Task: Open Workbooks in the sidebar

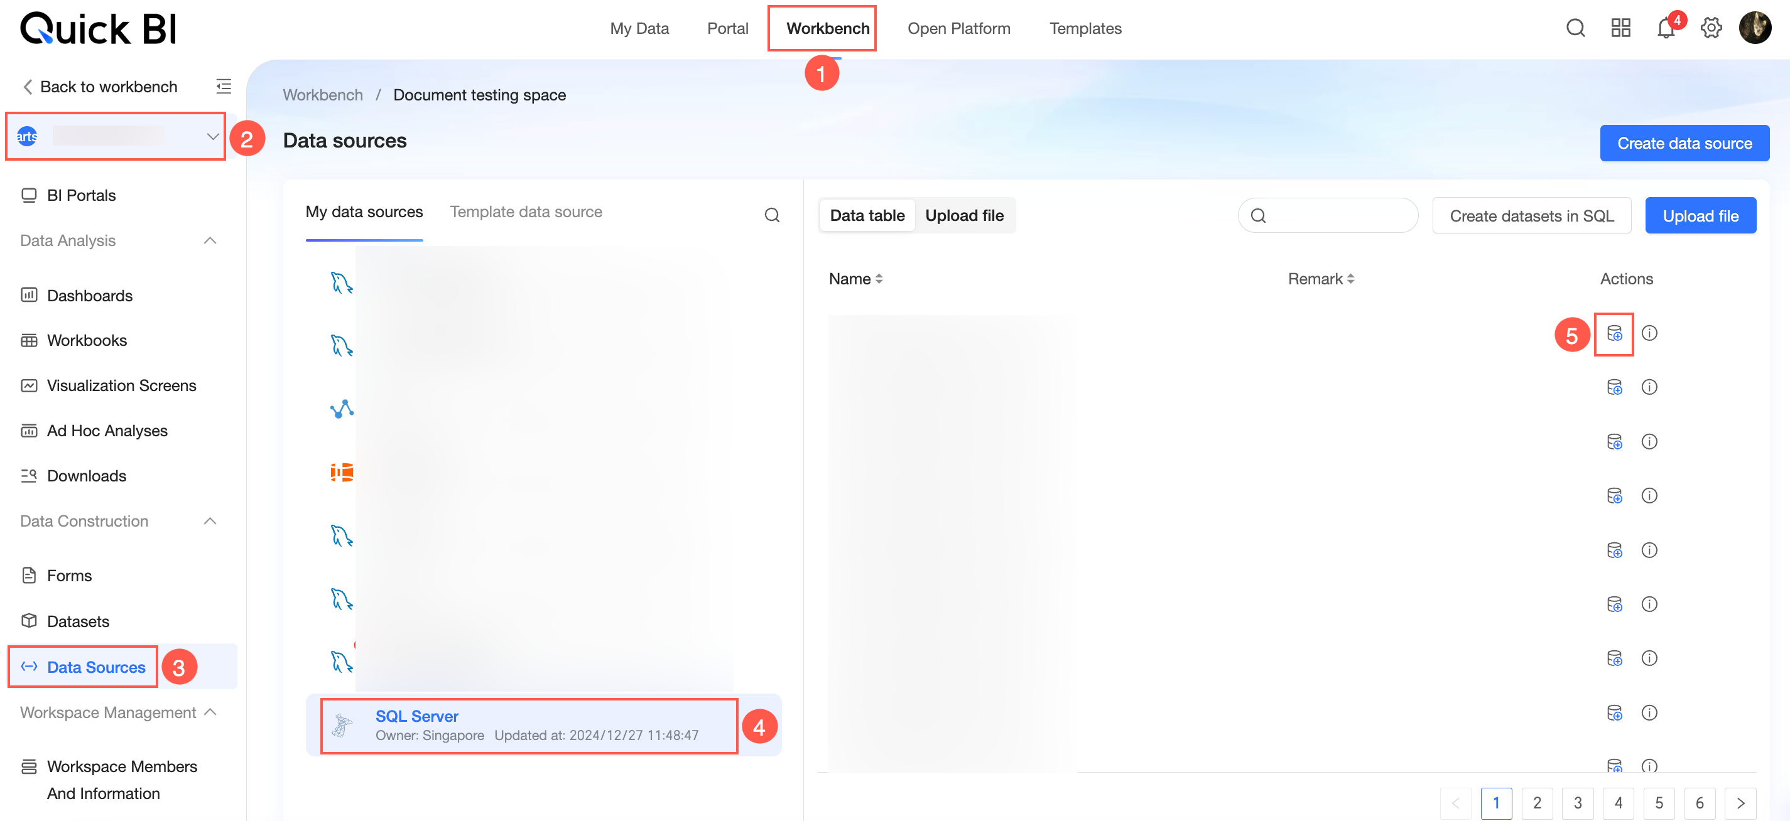Action: (87, 340)
